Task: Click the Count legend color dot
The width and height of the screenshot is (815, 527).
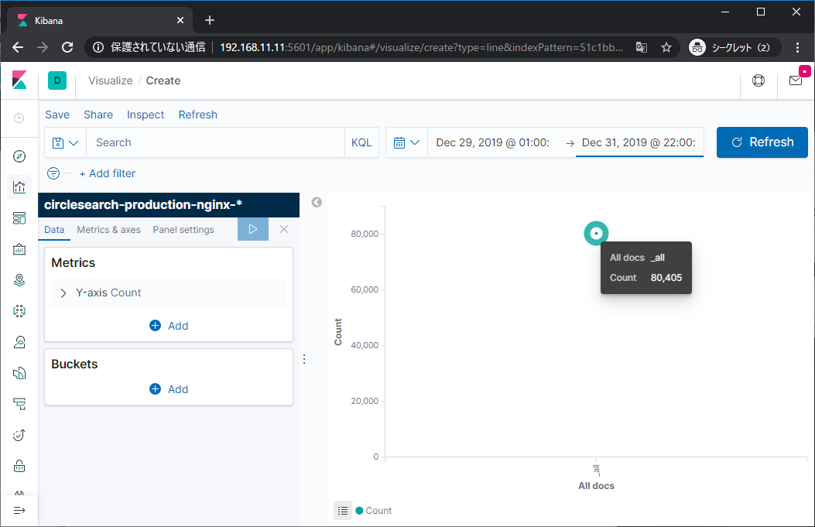Action: point(359,511)
